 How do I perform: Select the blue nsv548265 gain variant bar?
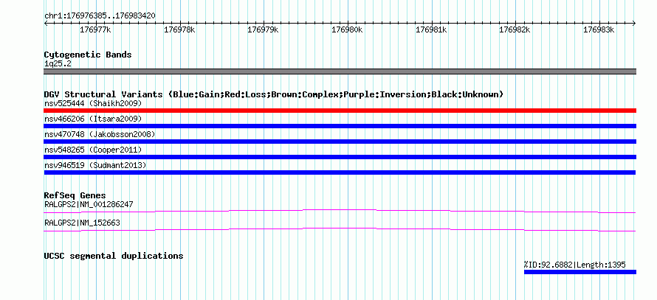(x=340, y=157)
